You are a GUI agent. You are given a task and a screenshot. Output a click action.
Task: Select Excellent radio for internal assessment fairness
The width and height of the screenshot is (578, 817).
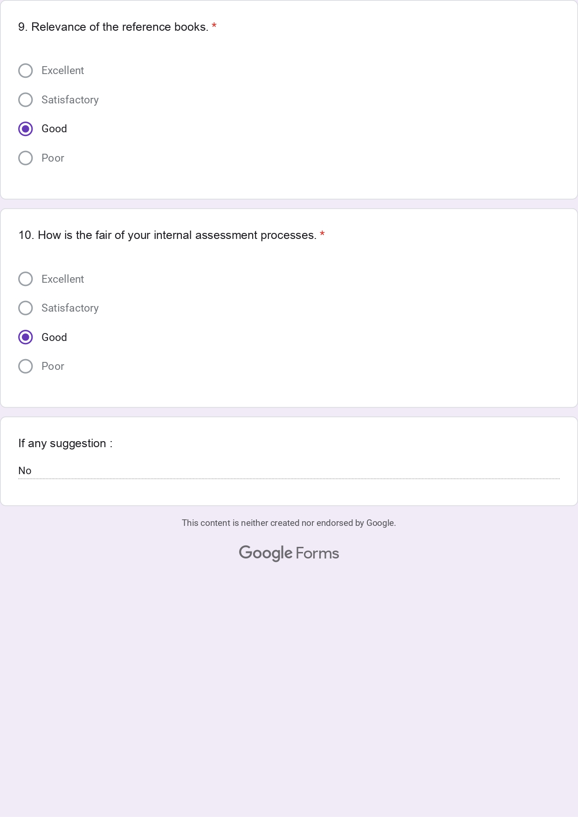point(26,279)
